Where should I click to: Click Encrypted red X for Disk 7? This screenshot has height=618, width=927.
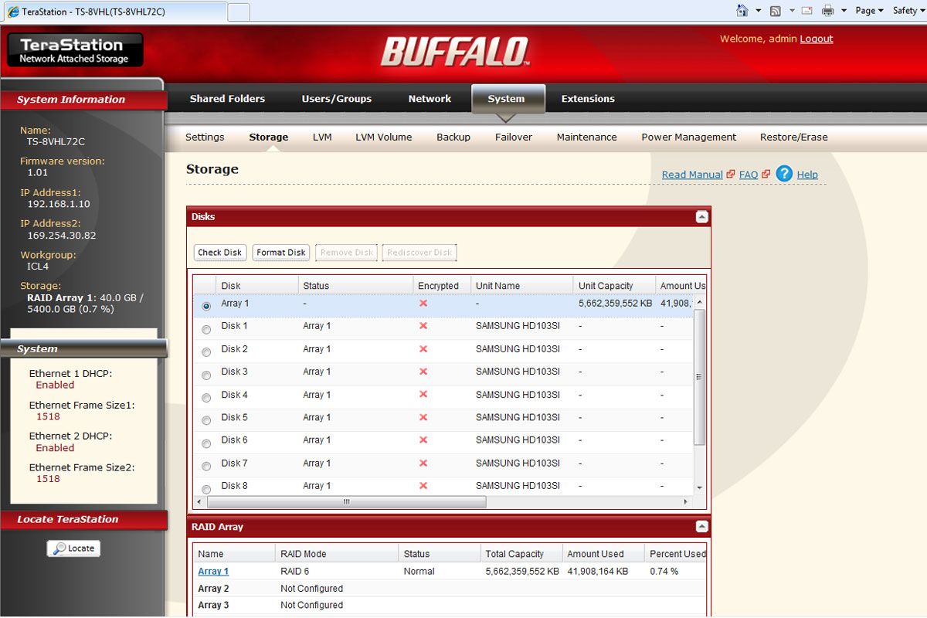tap(423, 463)
